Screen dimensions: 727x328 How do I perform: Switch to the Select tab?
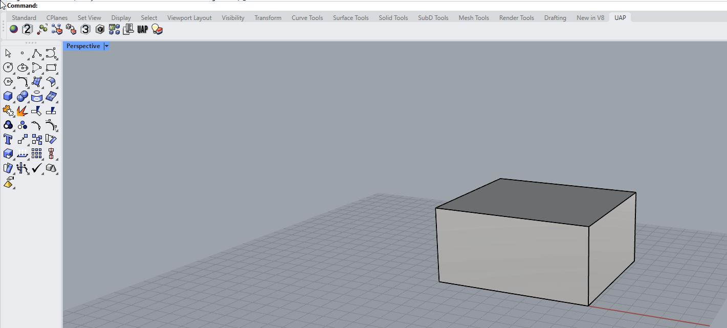pos(149,18)
